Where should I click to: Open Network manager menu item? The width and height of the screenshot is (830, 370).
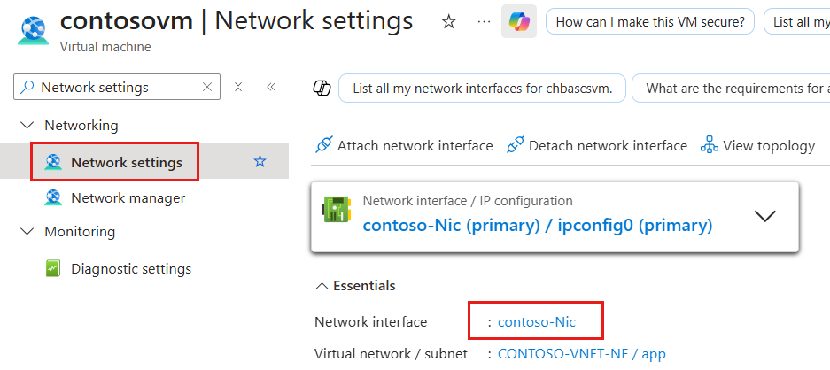tap(128, 198)
